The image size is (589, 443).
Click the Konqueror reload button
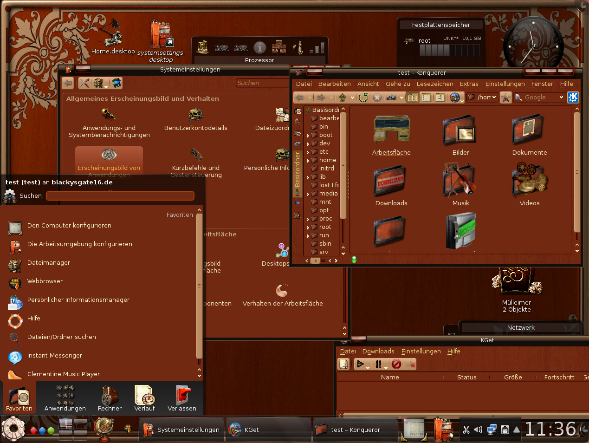tap(363, 97)
